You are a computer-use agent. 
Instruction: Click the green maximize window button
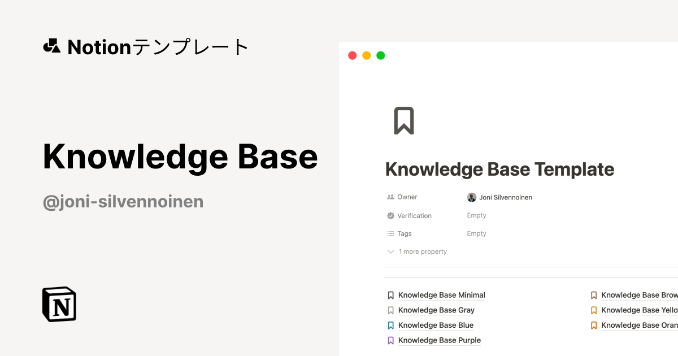click(x=381, y=55)
